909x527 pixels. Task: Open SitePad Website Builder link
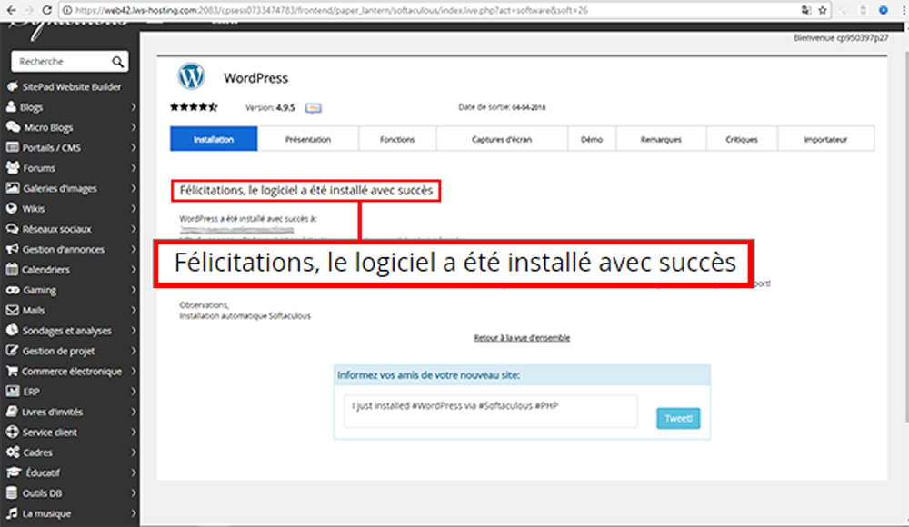coord(72,87)
